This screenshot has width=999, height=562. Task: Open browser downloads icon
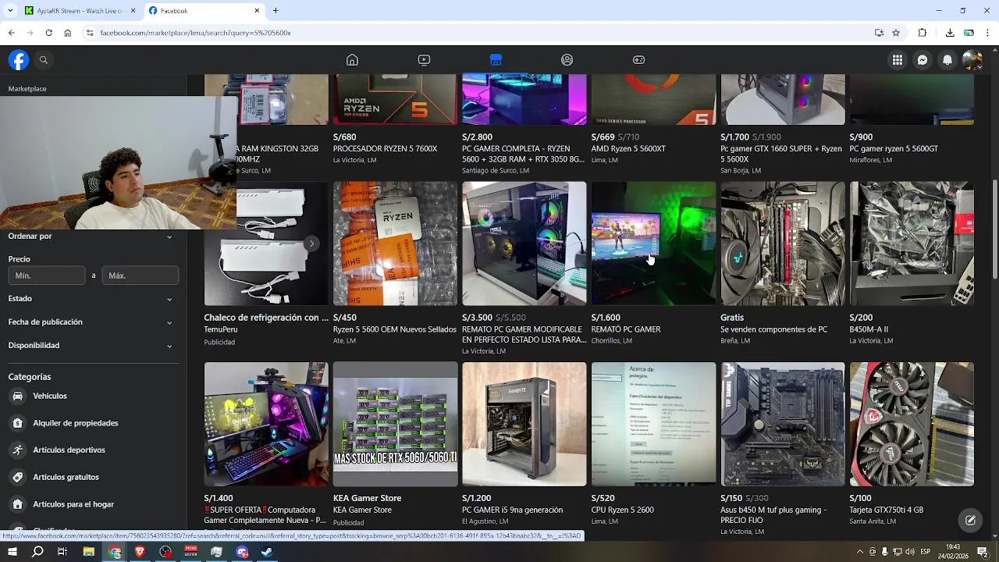coord(950,33)
